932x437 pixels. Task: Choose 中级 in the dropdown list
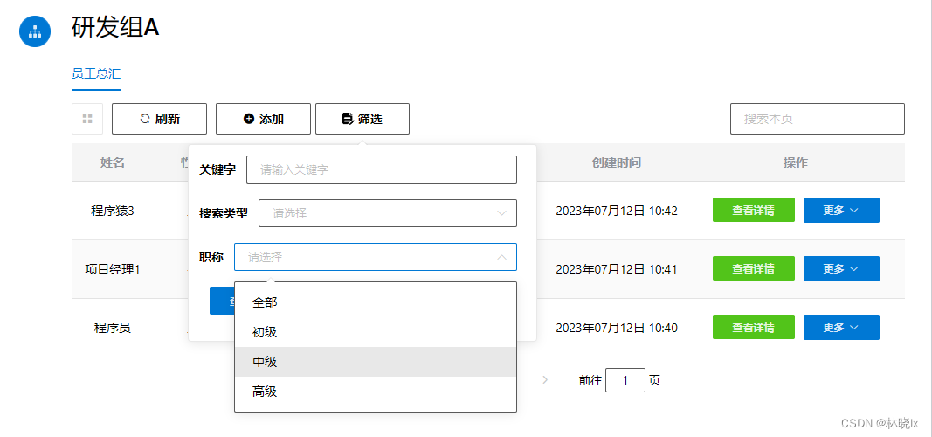(265, 362)
